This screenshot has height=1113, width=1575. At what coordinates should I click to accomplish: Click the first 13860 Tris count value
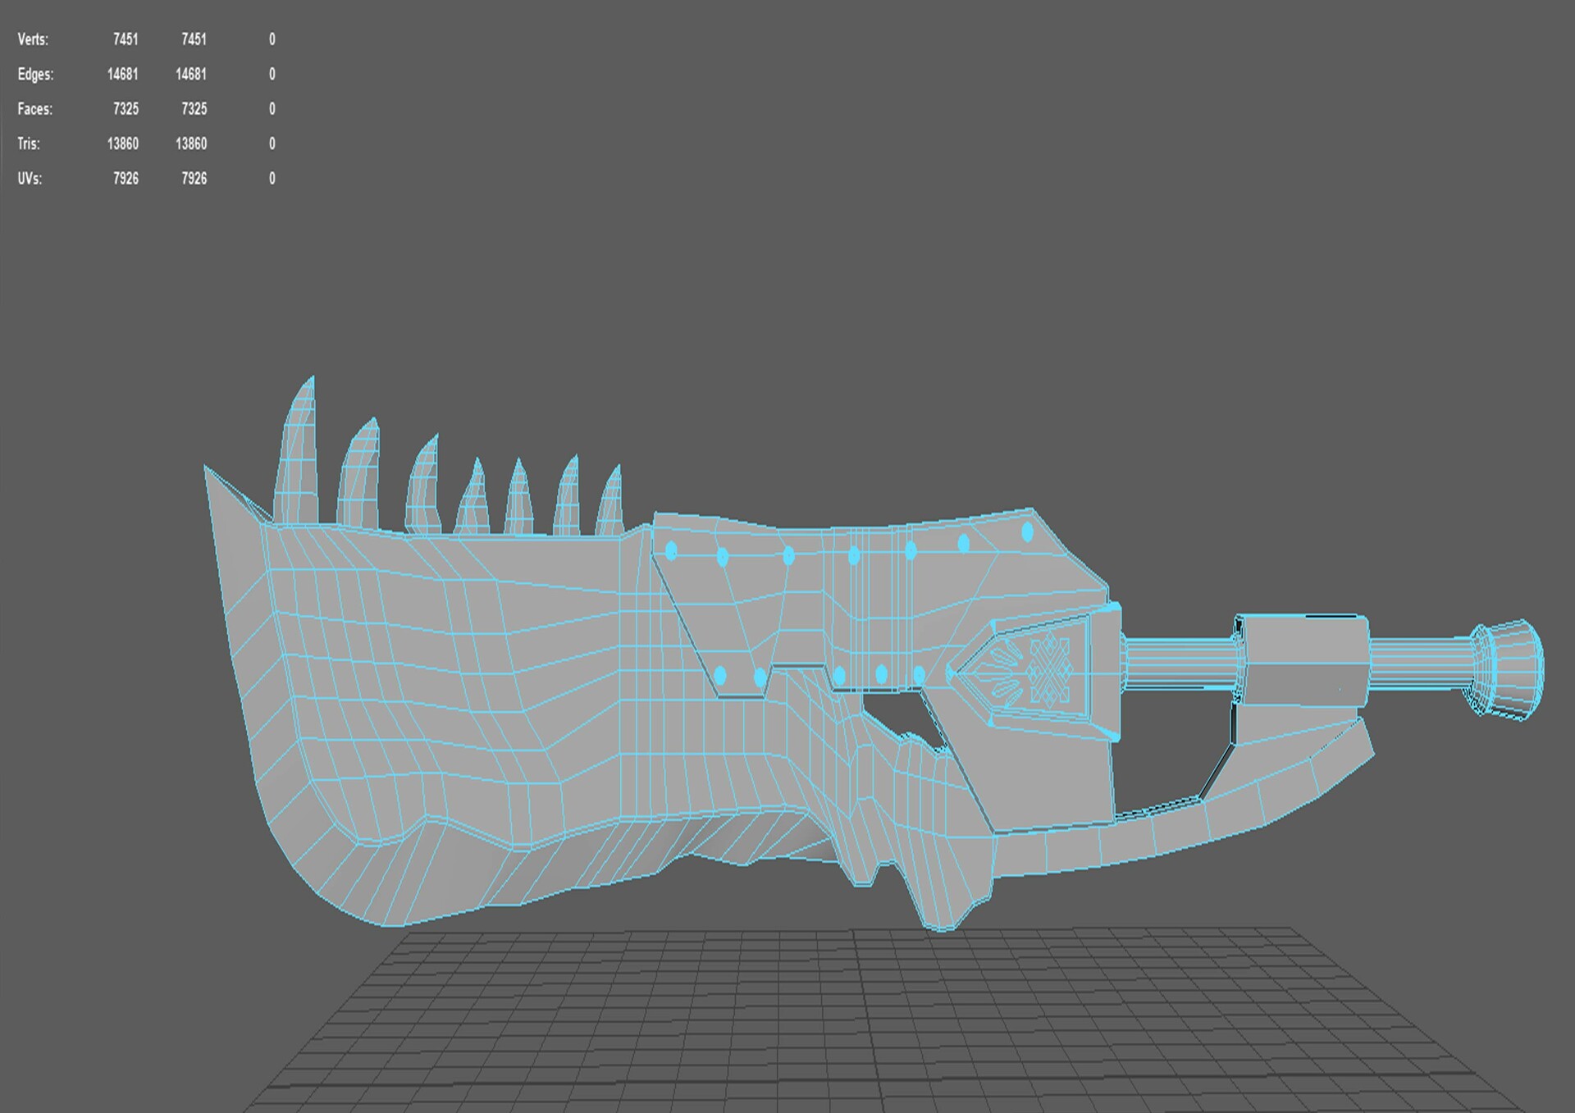point(122,144)
